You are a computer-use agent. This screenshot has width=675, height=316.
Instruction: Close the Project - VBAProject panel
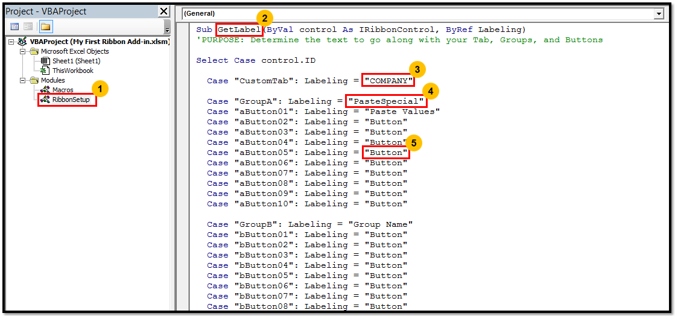164,11
